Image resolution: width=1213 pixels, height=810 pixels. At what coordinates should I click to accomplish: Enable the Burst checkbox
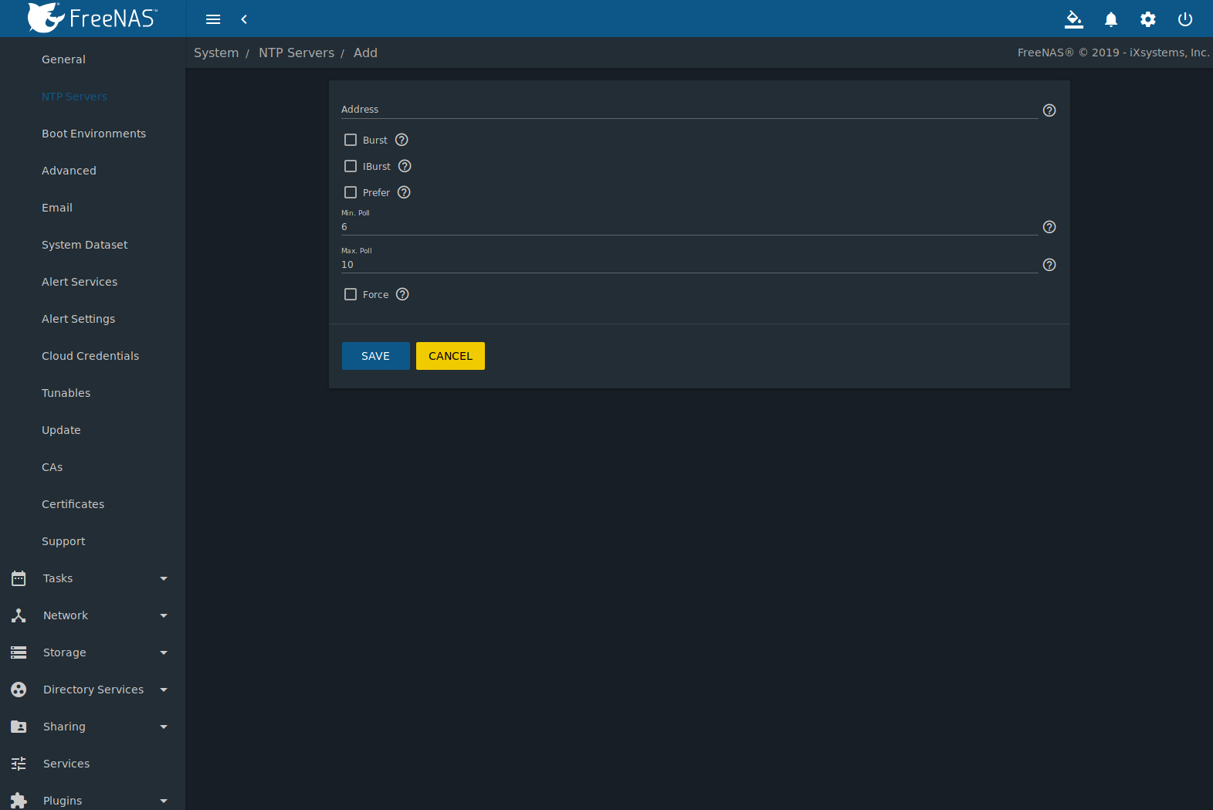tap(351, 140)
